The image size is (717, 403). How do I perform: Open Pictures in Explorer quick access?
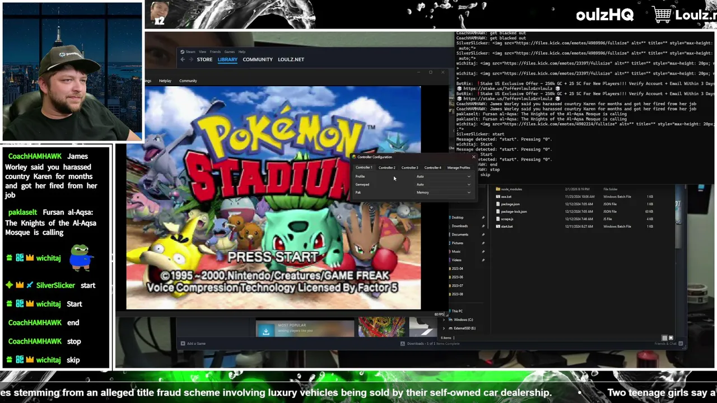point(458,243)
